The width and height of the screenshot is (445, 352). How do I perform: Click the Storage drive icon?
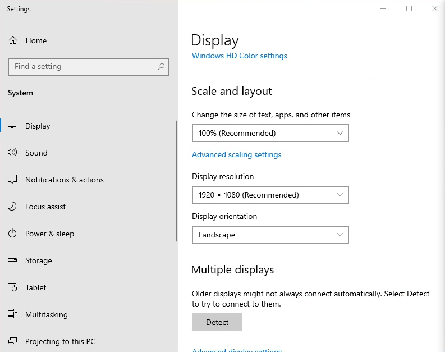13,260
